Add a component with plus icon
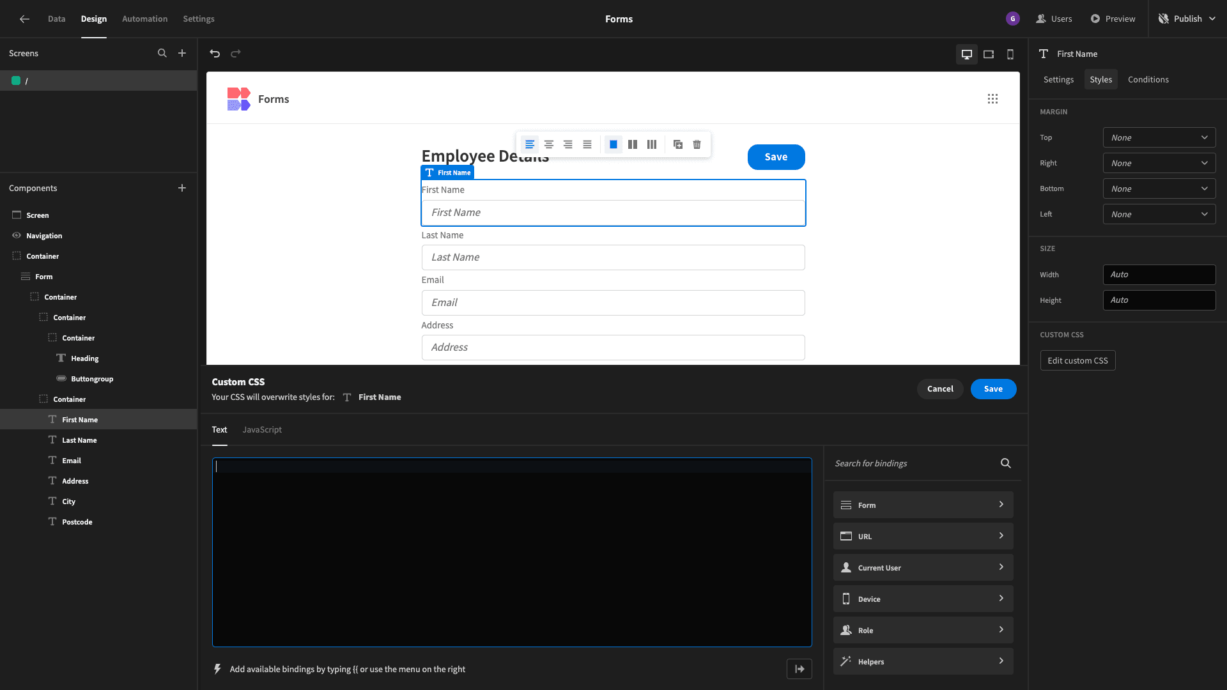The height and width of the screenshot is (690, 1227). (182, 188)
